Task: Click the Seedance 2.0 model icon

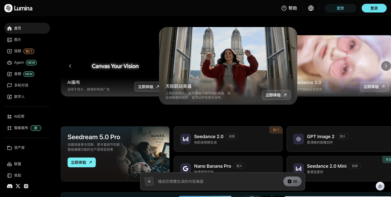Action: click(x=186, y=139)
